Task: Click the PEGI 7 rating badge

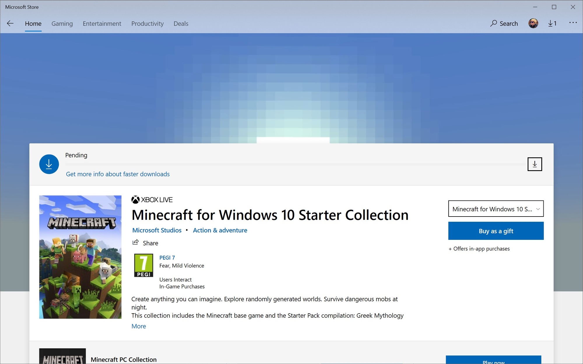Action: click(143, 265)
